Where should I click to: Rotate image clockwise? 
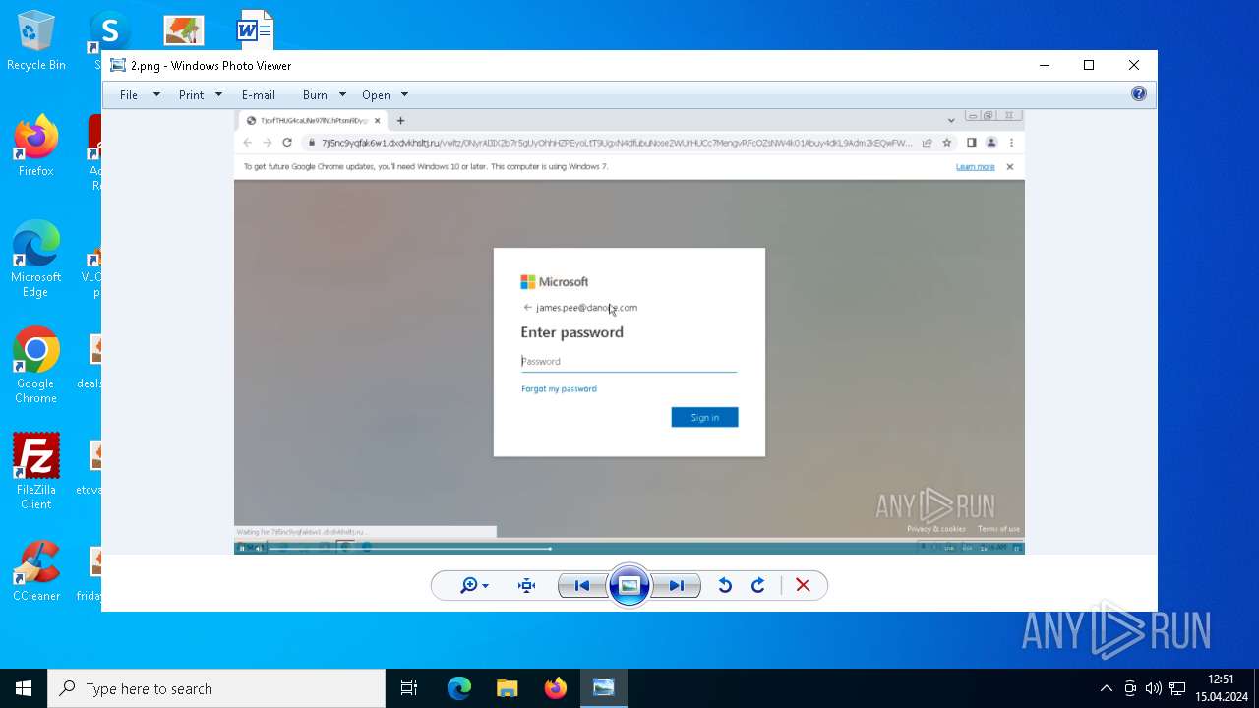(758, 586)
